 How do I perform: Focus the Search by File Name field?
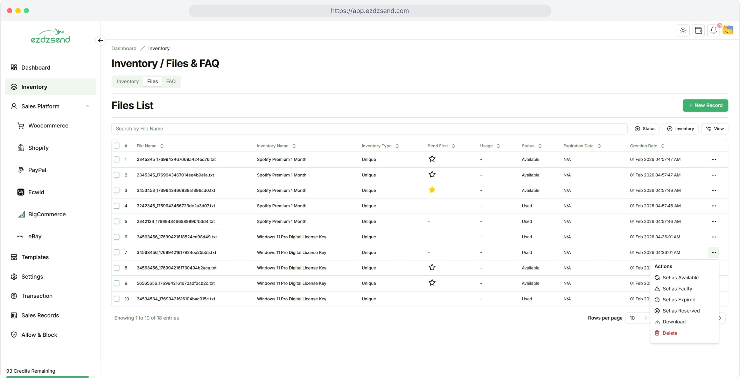tap(369, 129)
